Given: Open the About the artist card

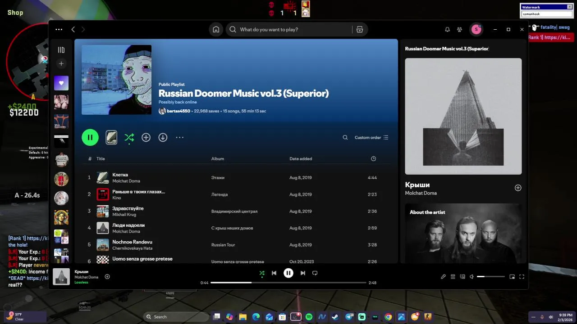Looking at the screenshot, I should [463, 233].
